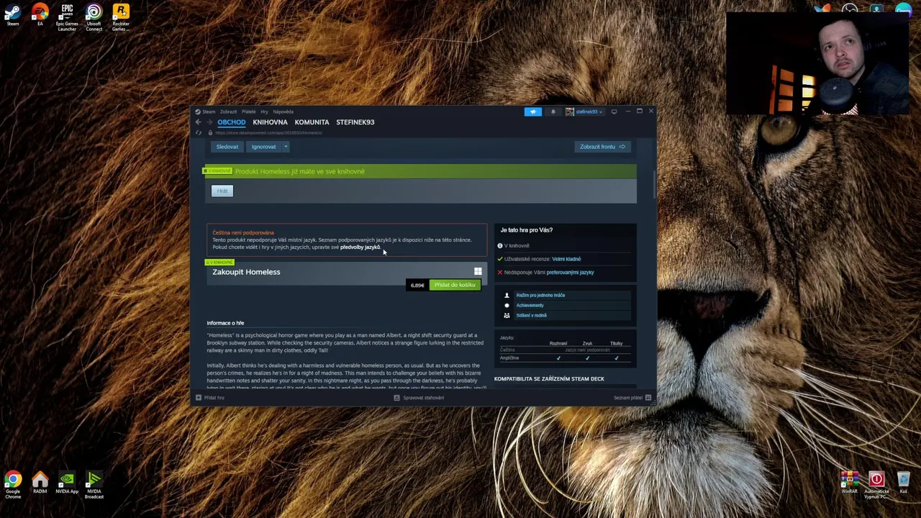
Task: Click the Seznam přátel chat icon
Action: pyautogui.click(x=648, y=397)
